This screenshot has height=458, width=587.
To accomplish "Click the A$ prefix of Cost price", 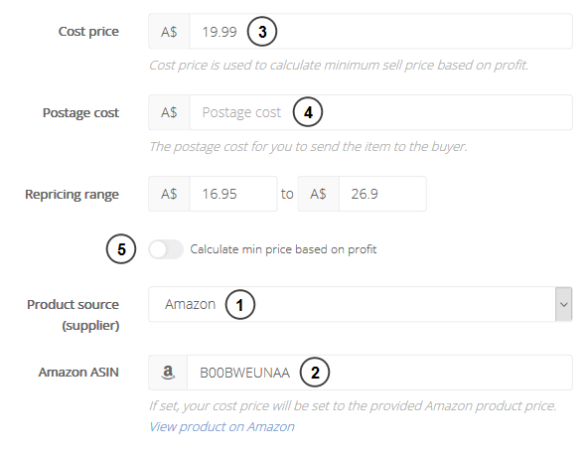I will click(x=169, y=32).
